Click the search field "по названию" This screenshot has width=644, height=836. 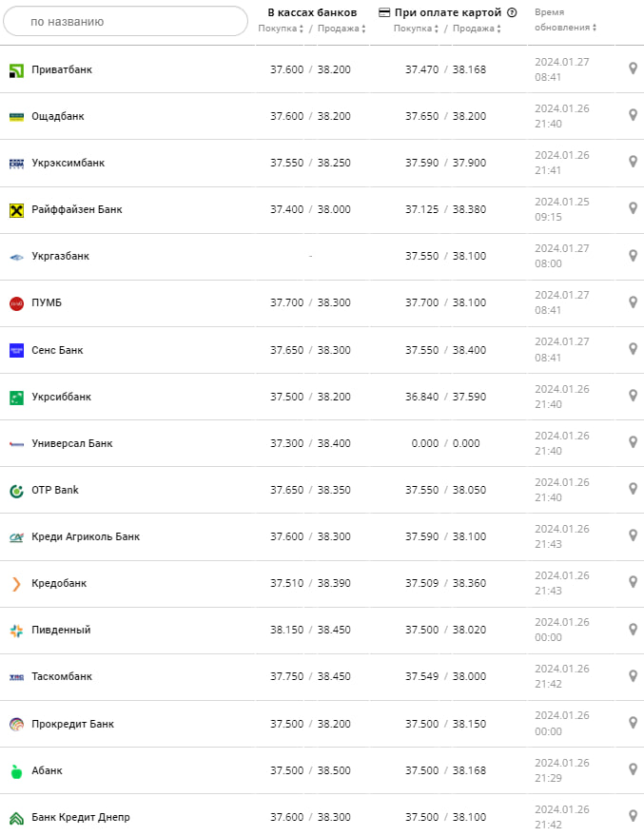pyautogui.click(x=124, y=21)
